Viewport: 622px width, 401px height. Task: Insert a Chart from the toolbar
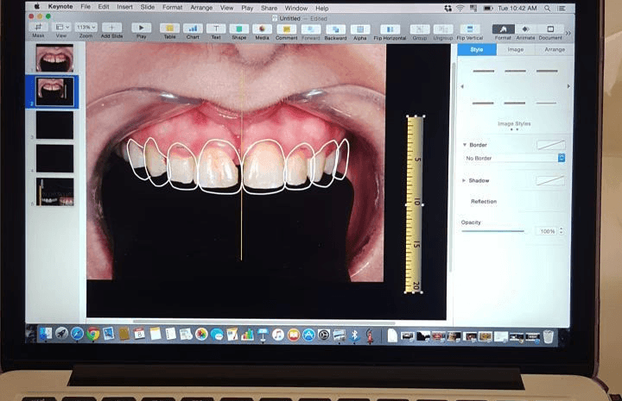(x=193, y=28)
